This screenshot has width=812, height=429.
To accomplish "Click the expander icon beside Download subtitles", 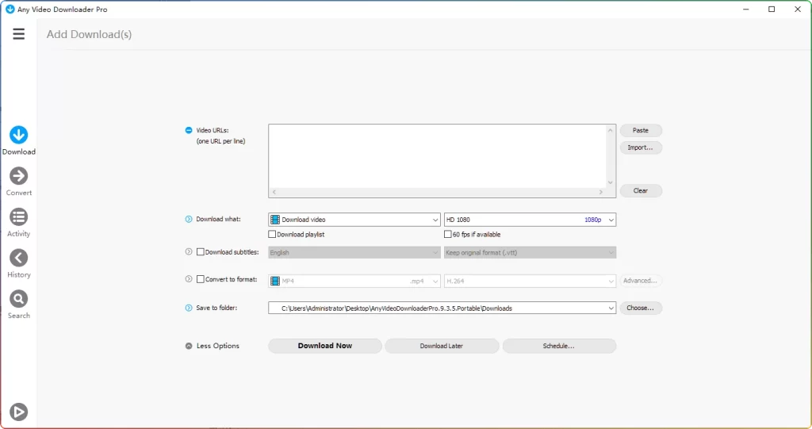I will [189, 252].
